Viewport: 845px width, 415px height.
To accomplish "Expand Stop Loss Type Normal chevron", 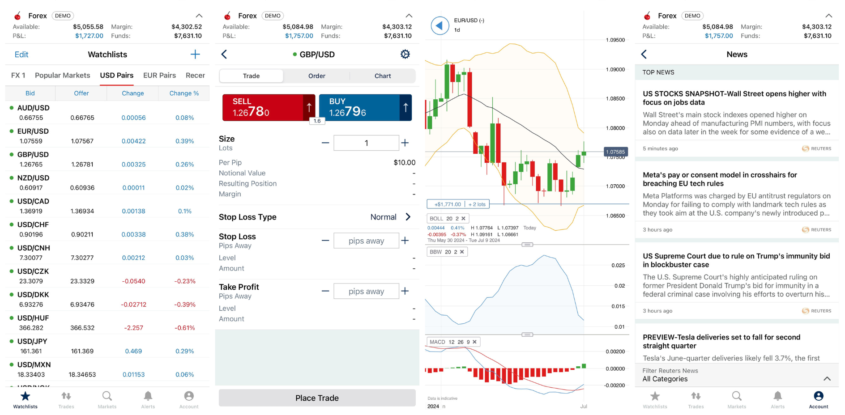I will tap(408, 217).
